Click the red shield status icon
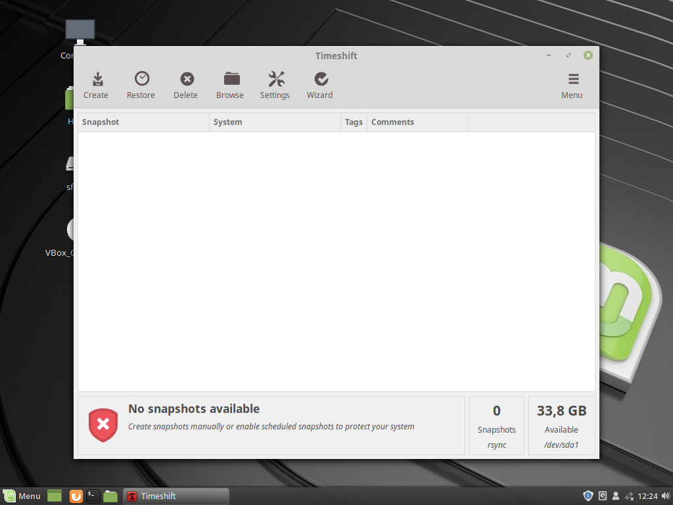 click(x=103, y=425)
